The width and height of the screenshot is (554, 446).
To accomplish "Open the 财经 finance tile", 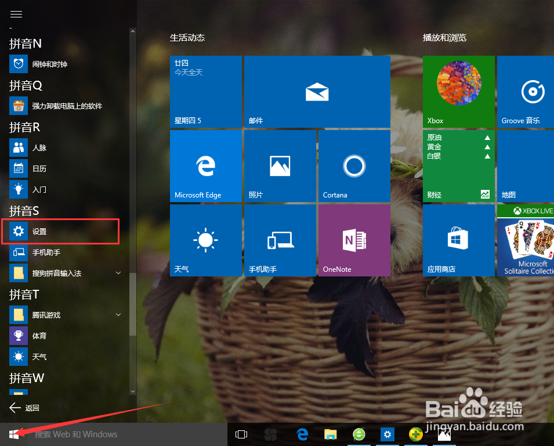I will pos(459,166).
